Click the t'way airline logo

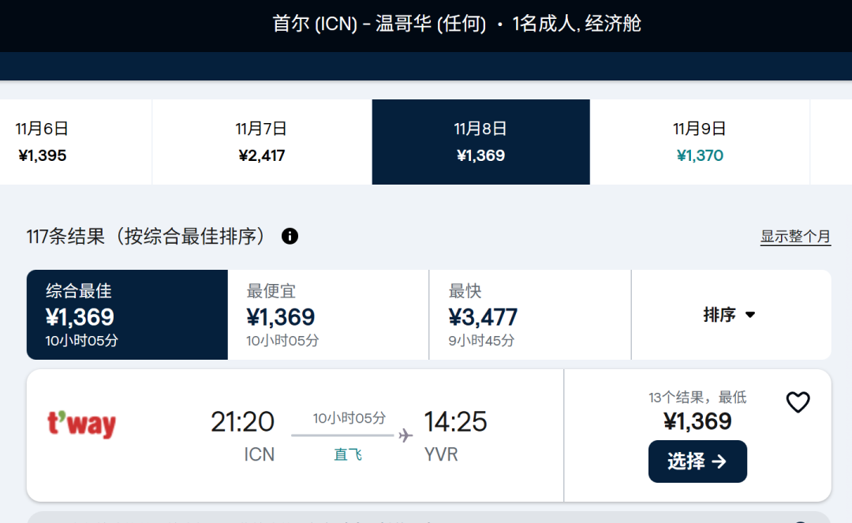click(82, 424)
